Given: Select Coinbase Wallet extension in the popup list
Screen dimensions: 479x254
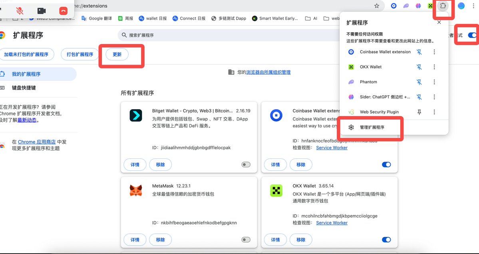Looking at the screenshot, I should 380,52.
